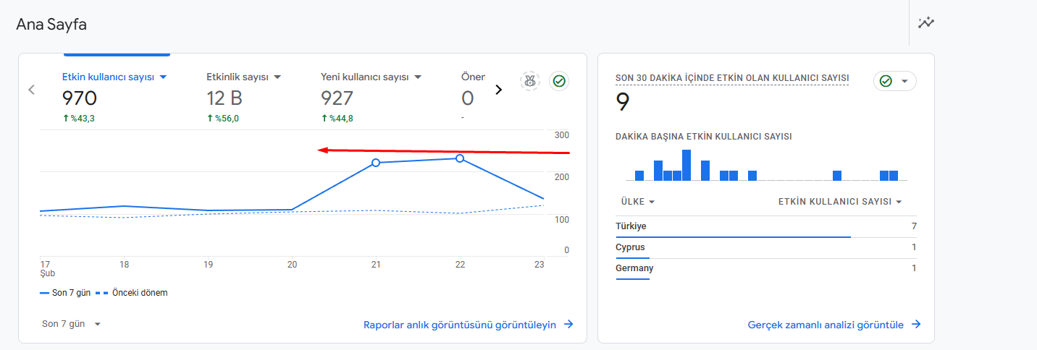Viewport: 1037px width, 350px height.
Task: Select the 927 new users value
Action: [337, 98]
